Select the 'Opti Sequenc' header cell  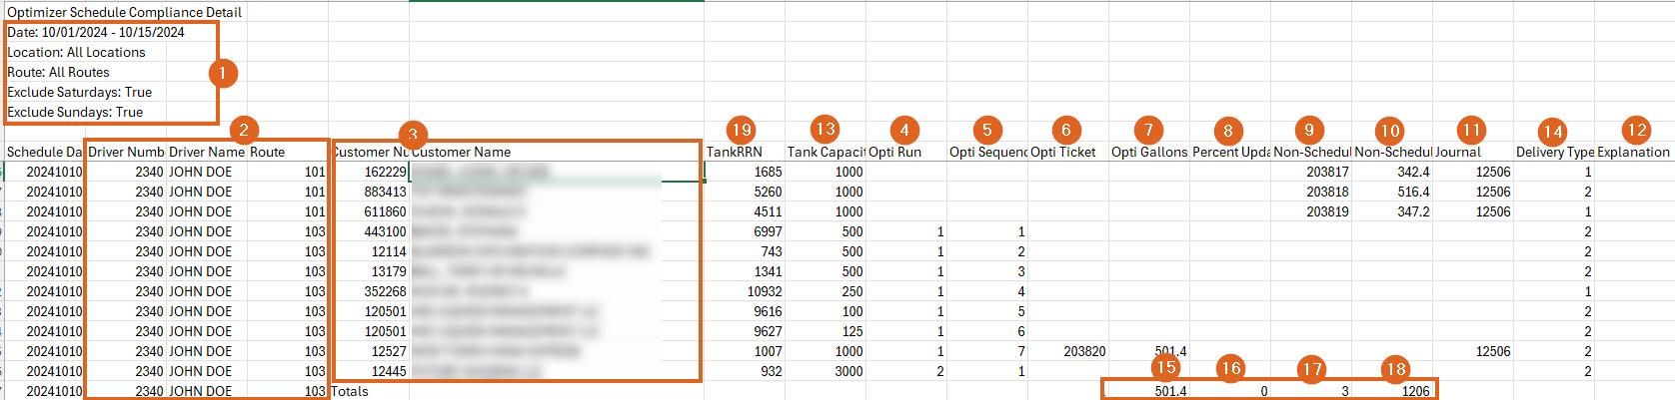pos(987,152)
